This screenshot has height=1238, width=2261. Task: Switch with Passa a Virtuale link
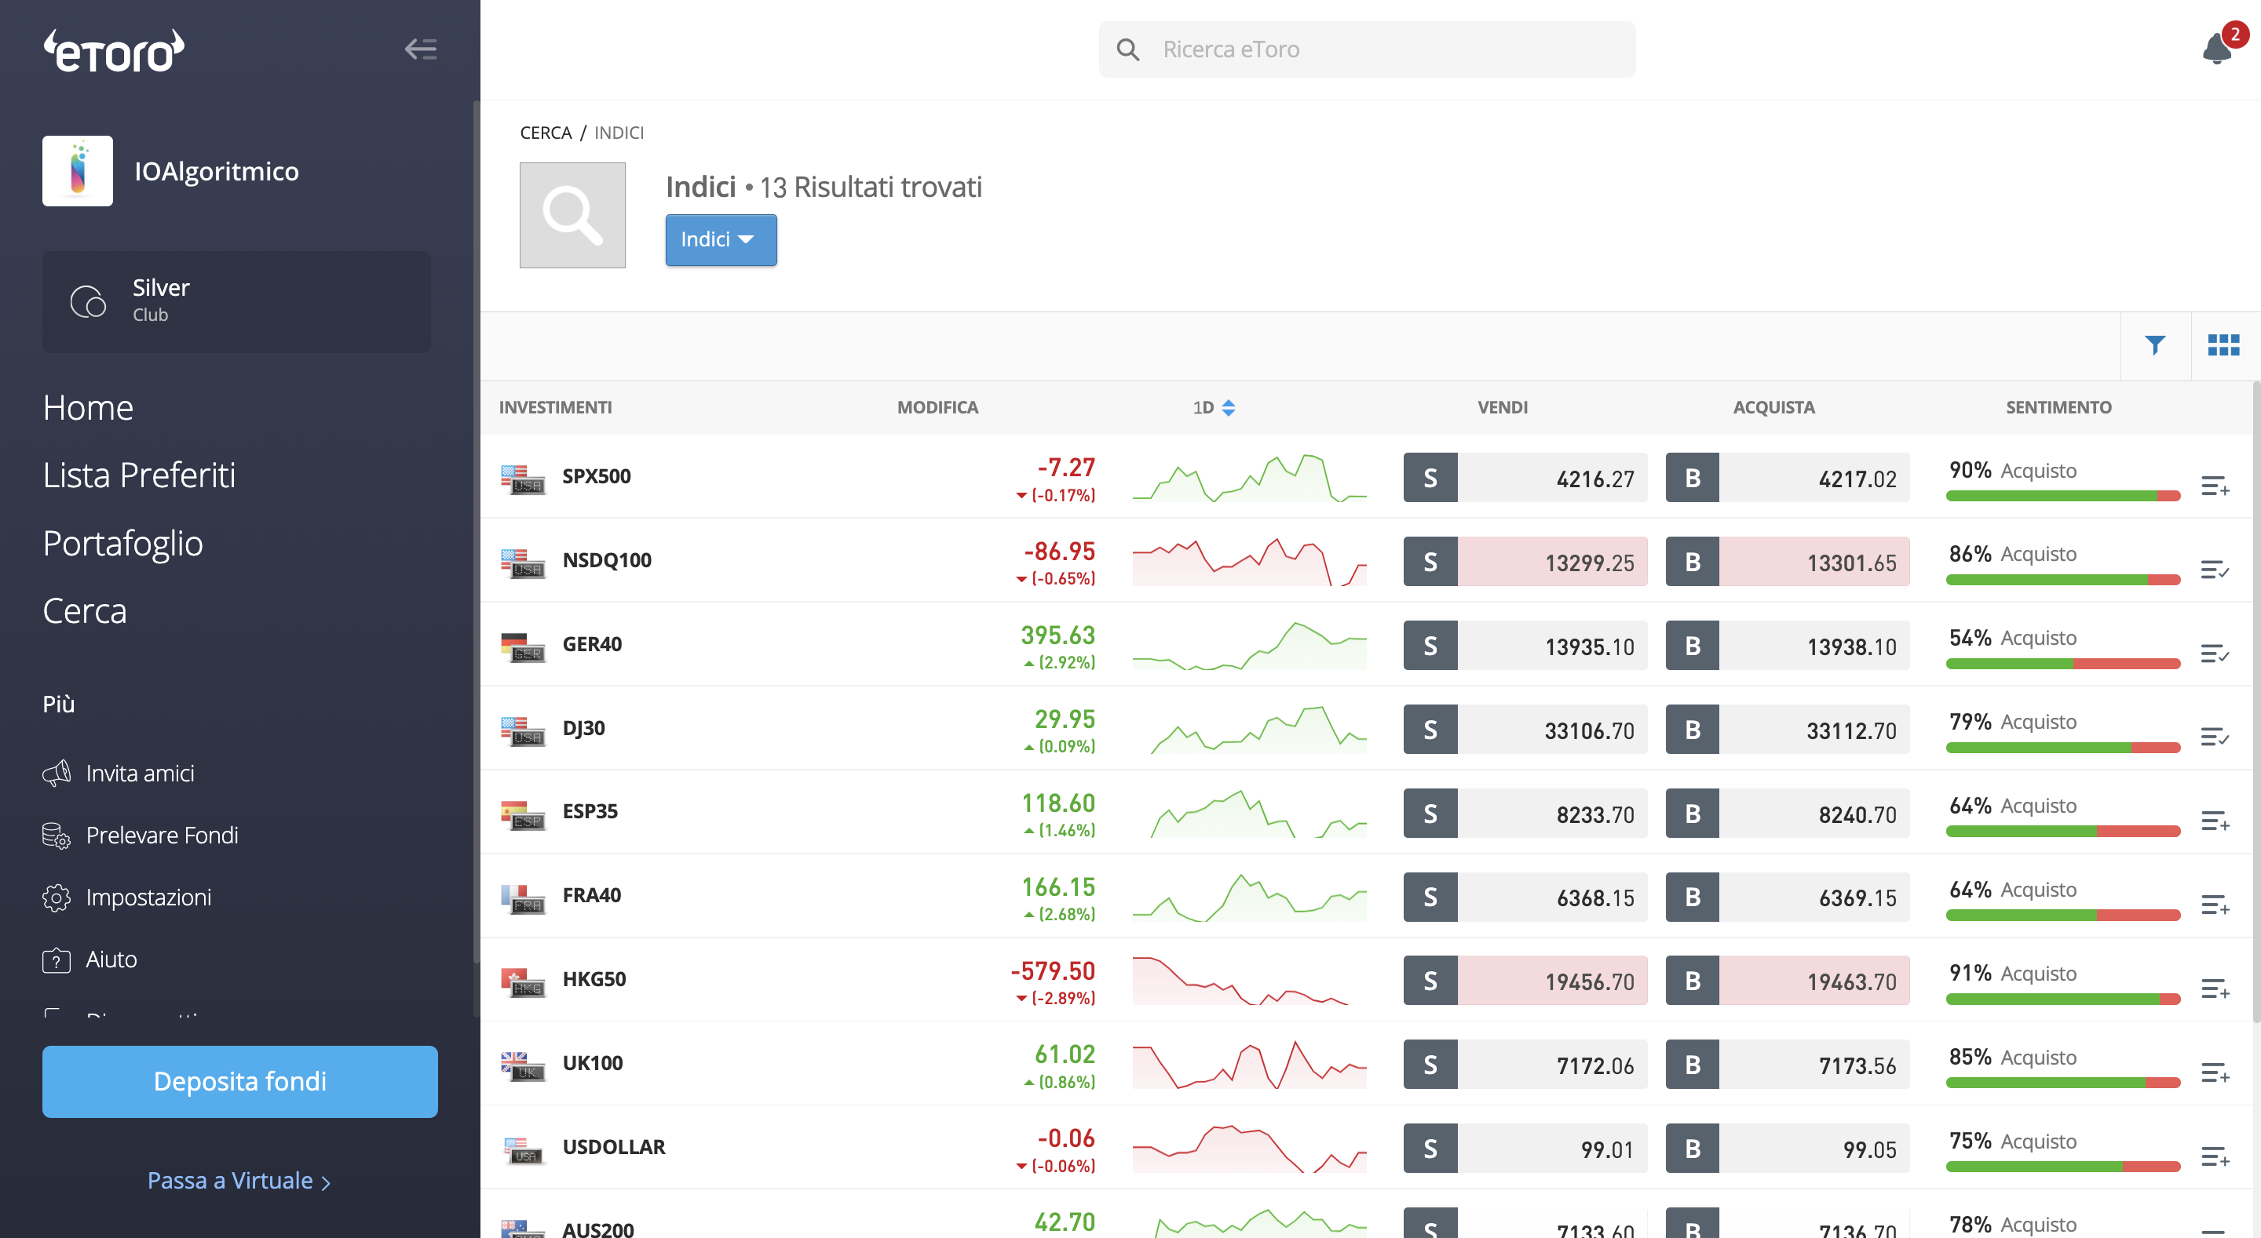pos(239,1180)
